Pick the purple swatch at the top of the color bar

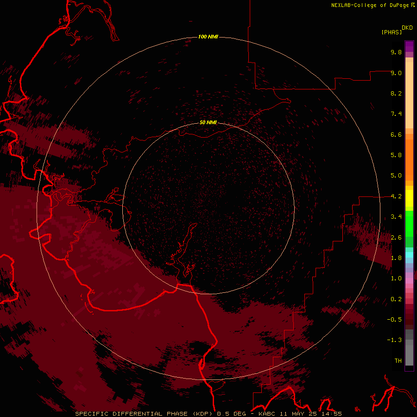pyautogui.click(x=409, y=46)
